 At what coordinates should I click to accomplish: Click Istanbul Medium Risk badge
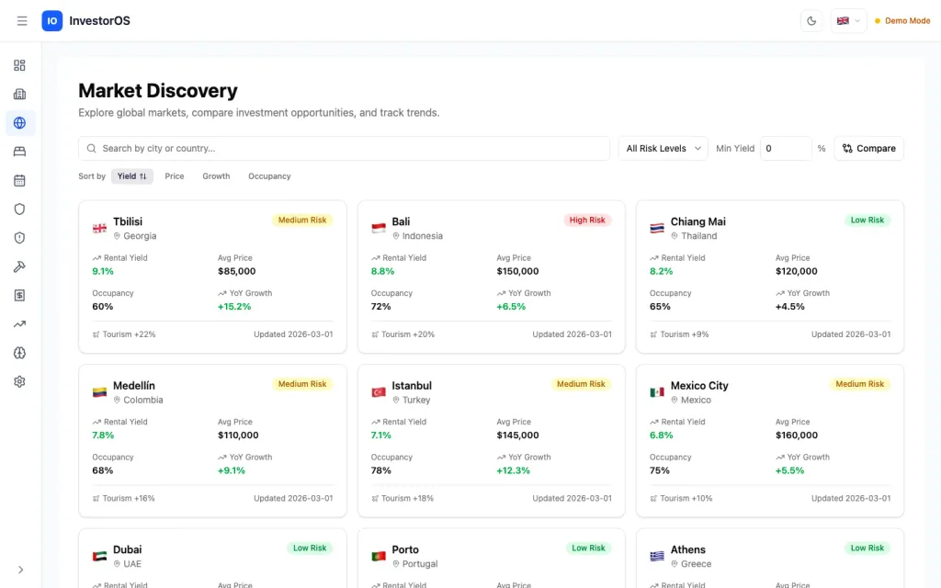click(x=581, y=384)
